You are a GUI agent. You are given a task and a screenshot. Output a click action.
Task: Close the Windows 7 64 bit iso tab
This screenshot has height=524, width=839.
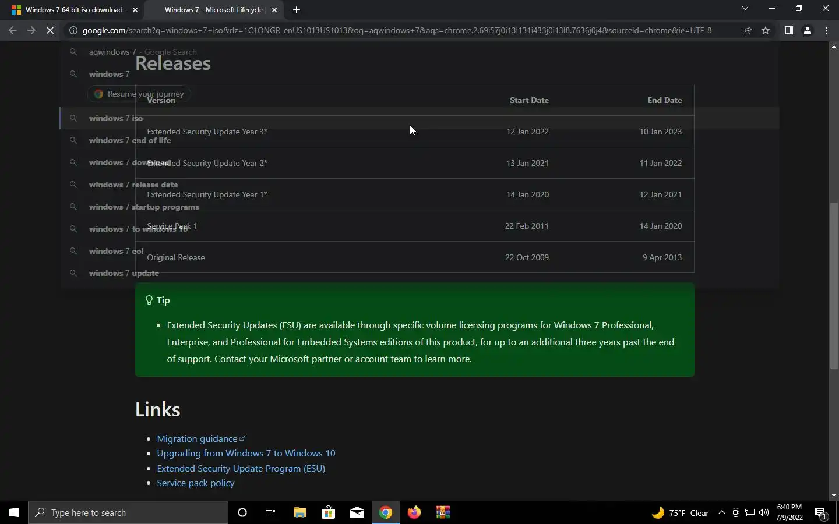coord(135,10)
